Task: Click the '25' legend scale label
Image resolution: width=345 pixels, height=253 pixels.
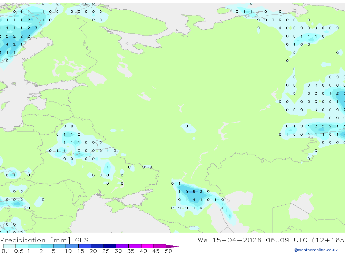Action: tap(106, 251)
